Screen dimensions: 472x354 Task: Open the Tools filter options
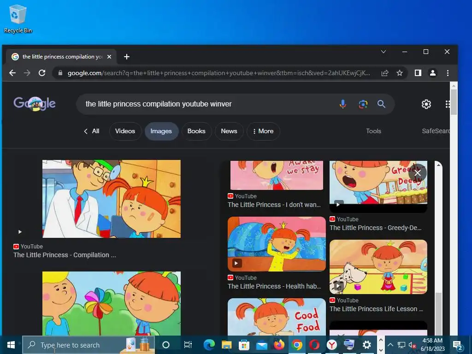373,131
